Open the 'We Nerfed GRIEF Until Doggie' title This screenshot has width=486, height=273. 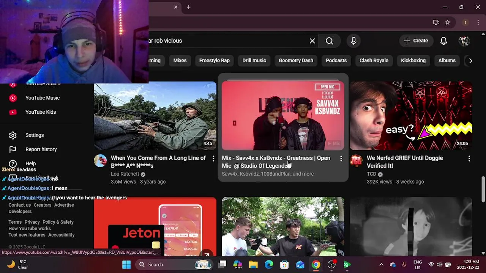click(x=405, y=162)
